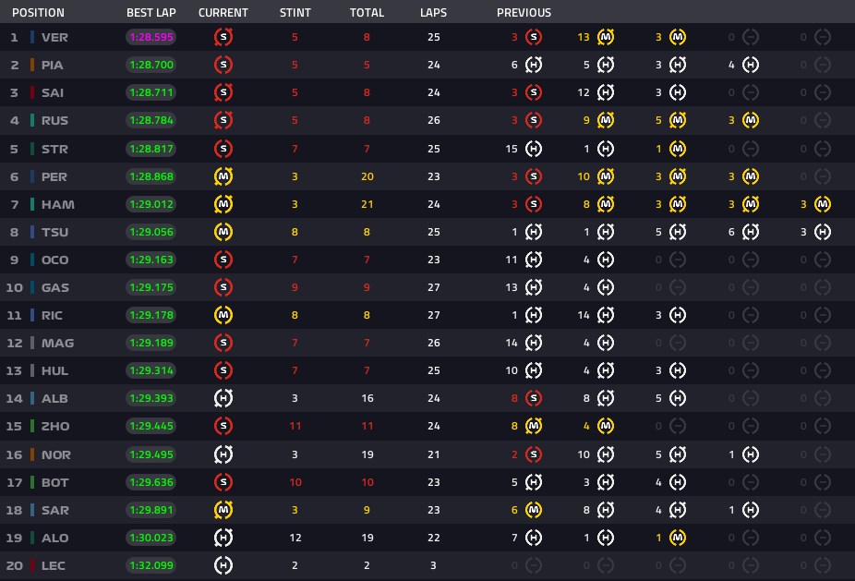855x581 pixels.
Task: Click the PREVIOUS column header
Action: click(x=524, y=13)
